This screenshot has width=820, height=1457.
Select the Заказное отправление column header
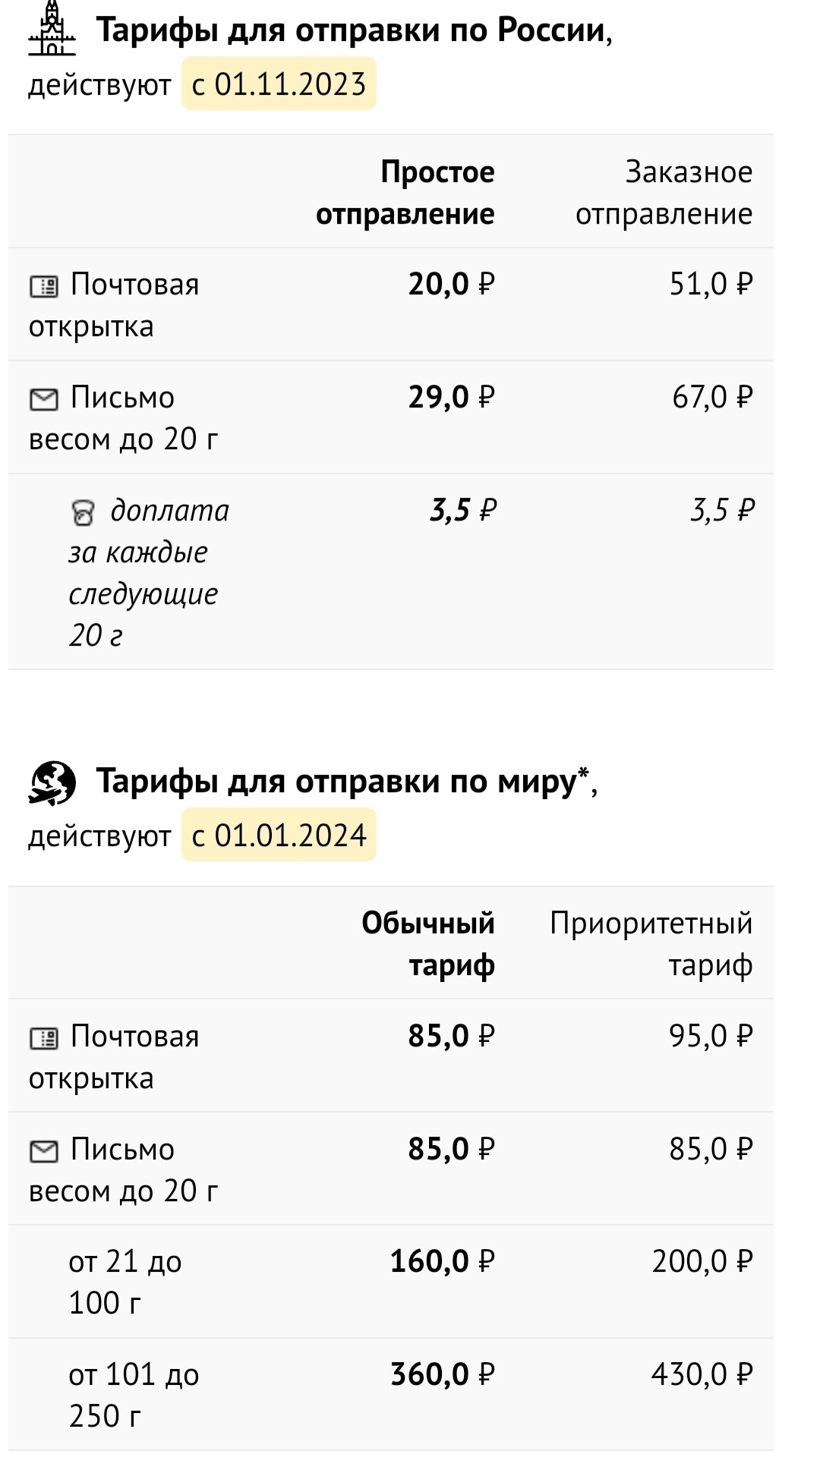pyautogui.click(x=664, y=193)
